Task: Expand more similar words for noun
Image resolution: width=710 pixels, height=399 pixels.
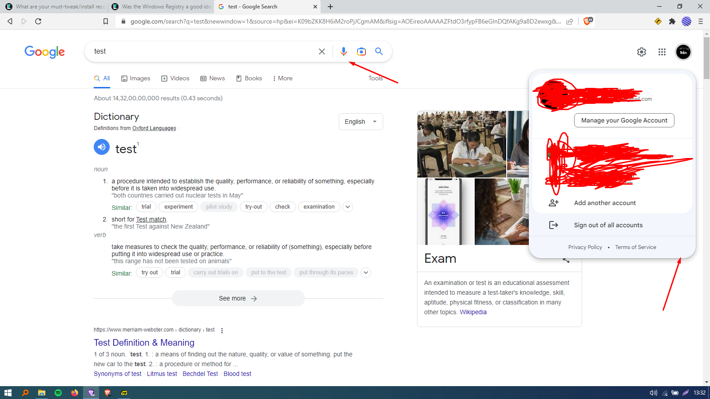Action: (x=348, y=207)
